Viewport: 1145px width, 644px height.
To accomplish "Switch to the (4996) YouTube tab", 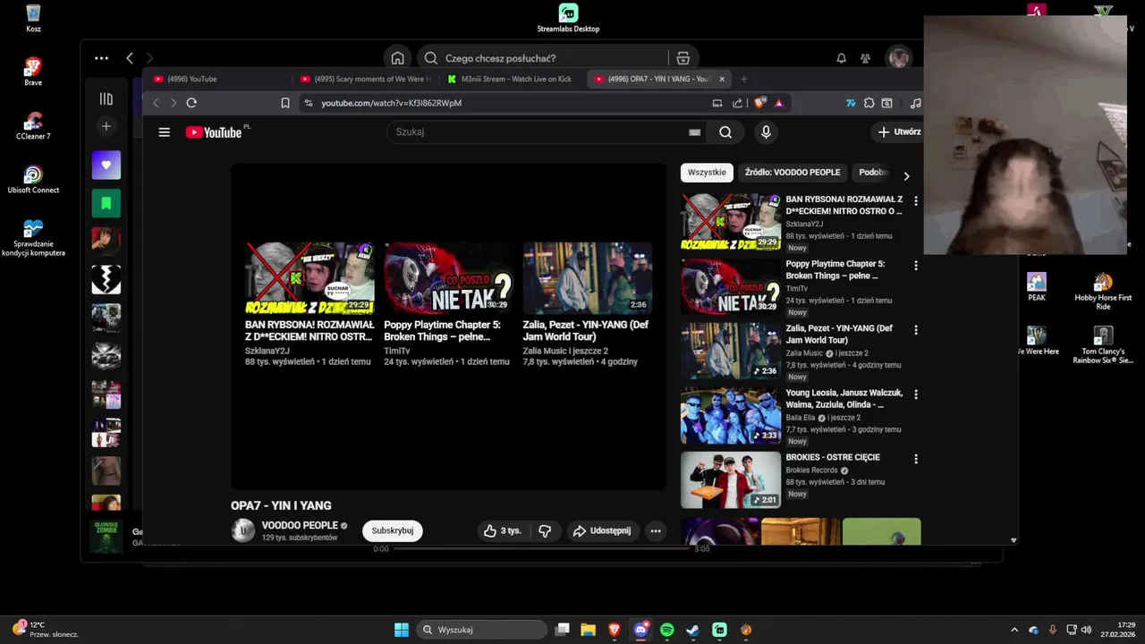I will 217,79.
